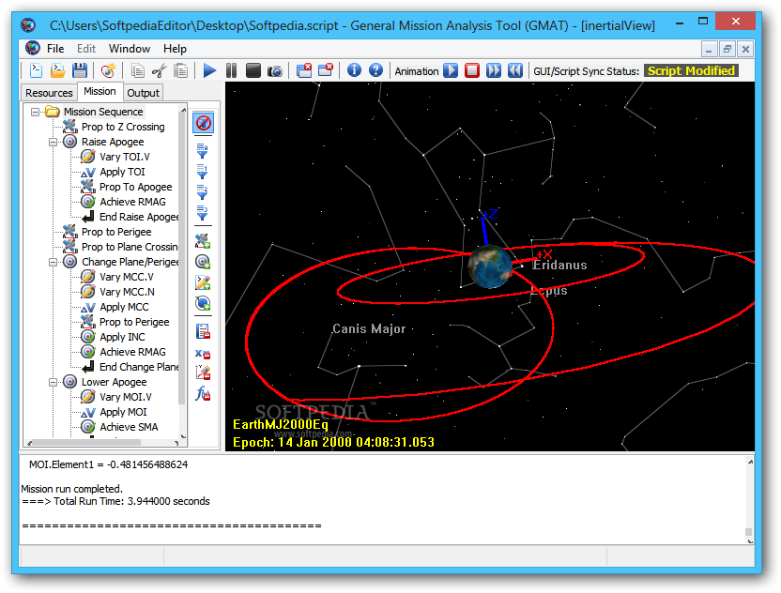781x593 pixels.
Task: Save the script with the floppy disk icon
Action: tap(80, 70)
